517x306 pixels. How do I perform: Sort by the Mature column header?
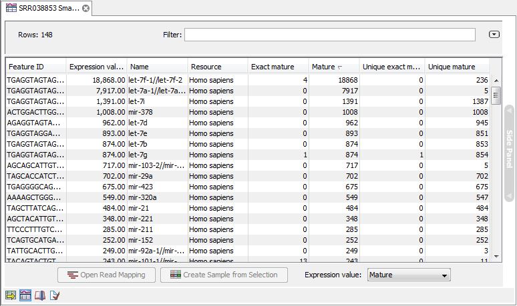(333, 67)
